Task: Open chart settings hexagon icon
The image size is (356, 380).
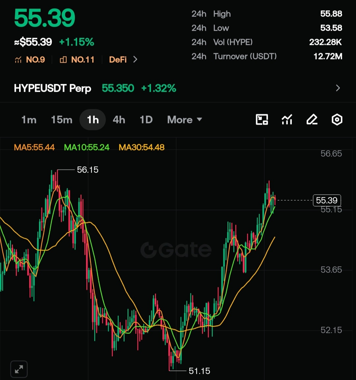Action: [x=337, y=119]
